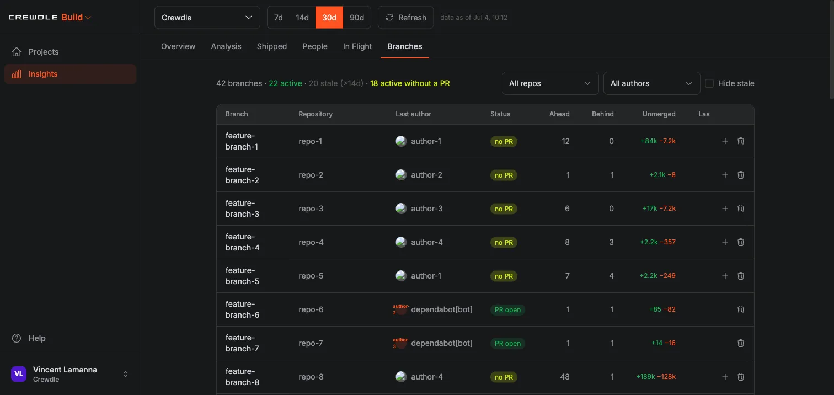
Task: Click the Branch column header
Action: (x=237, y=114)
